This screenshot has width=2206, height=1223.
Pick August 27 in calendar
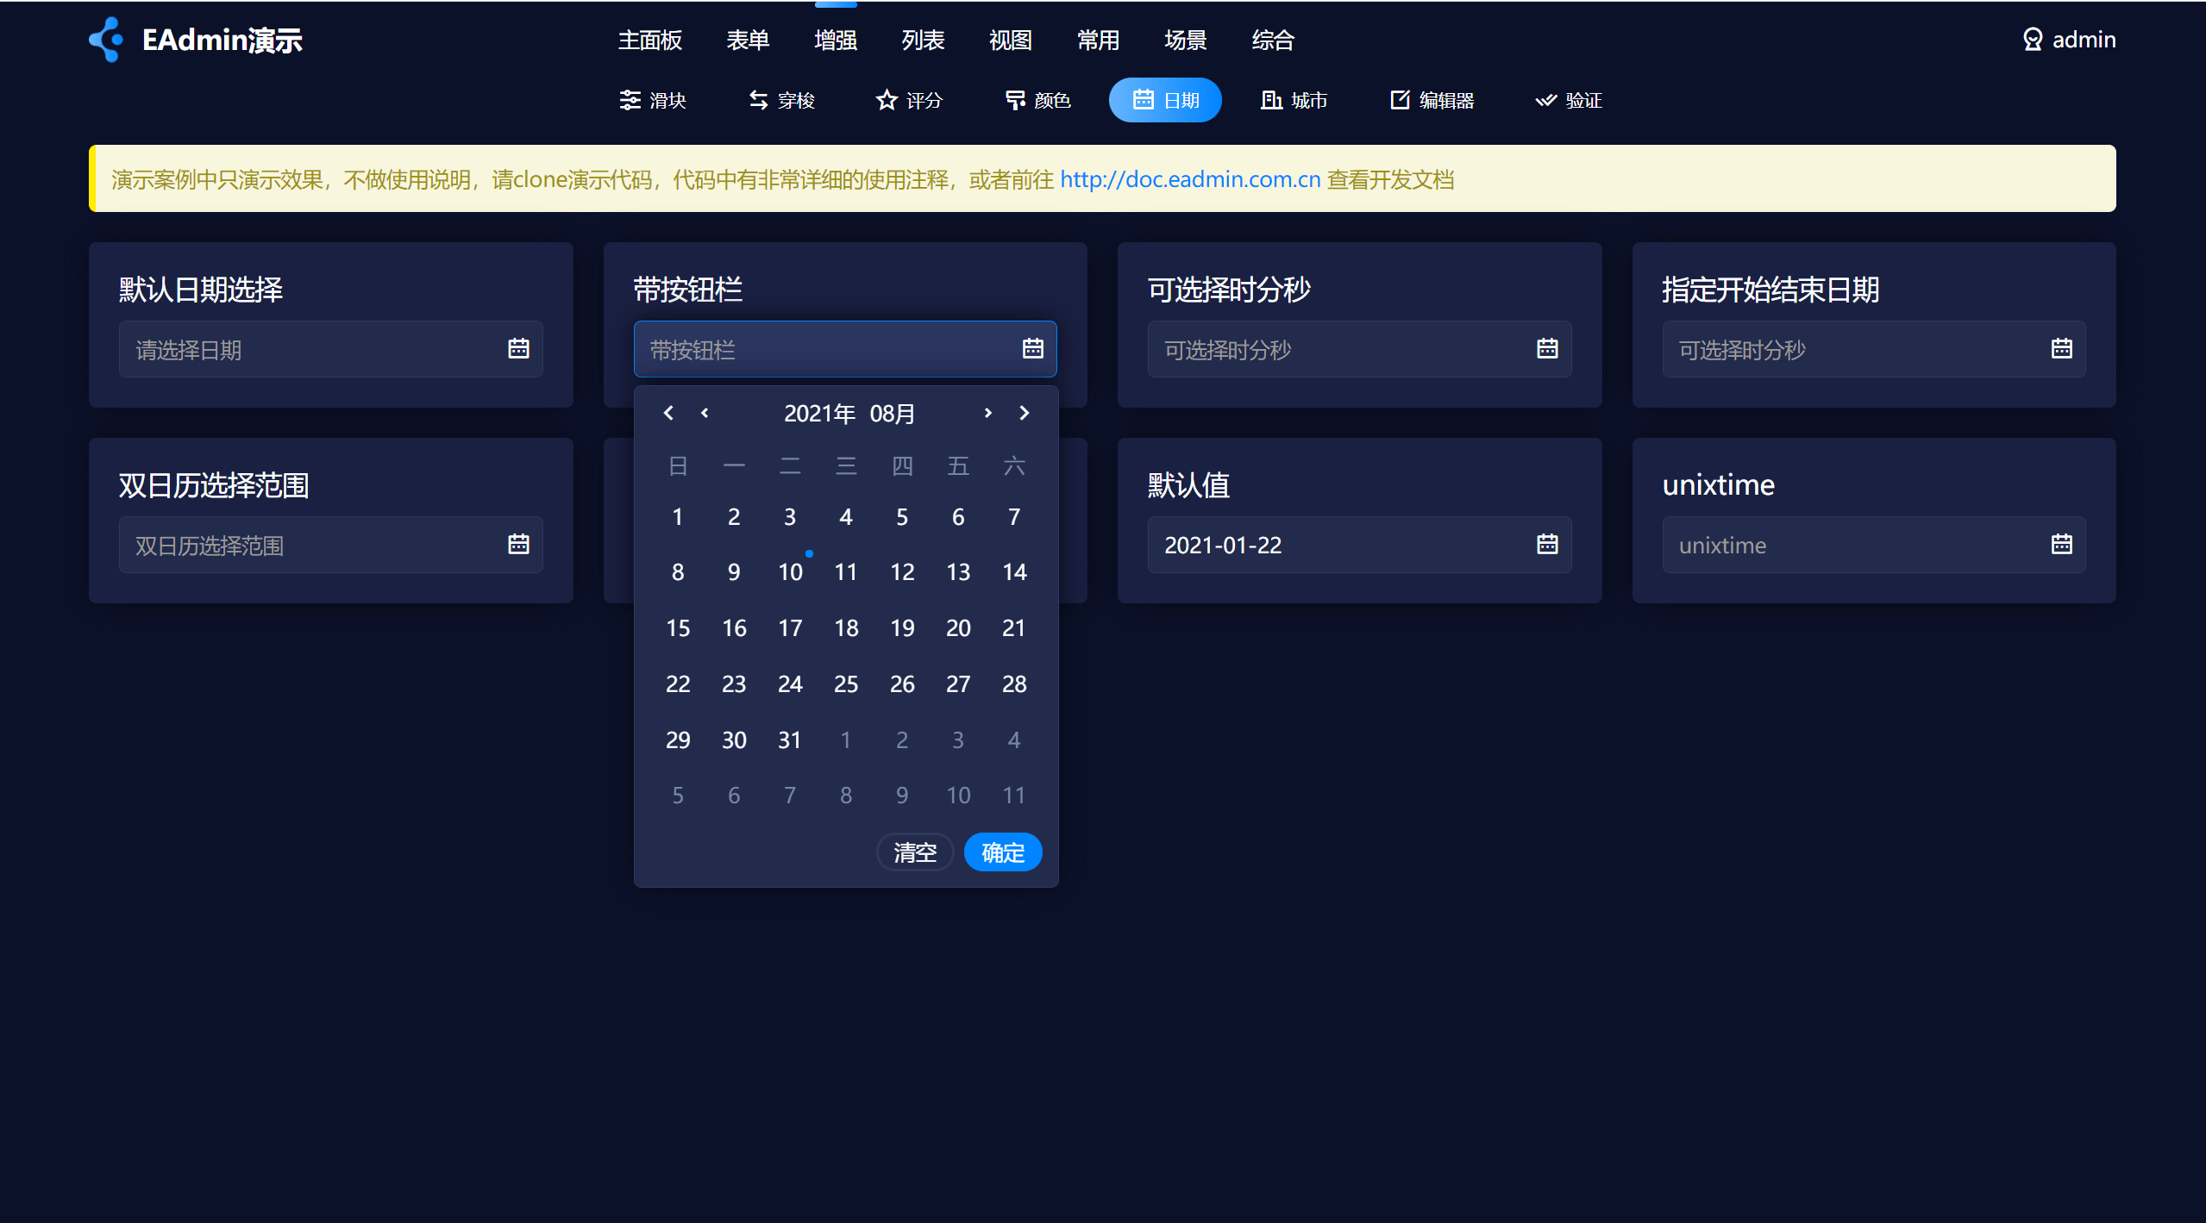click(958, 683)
